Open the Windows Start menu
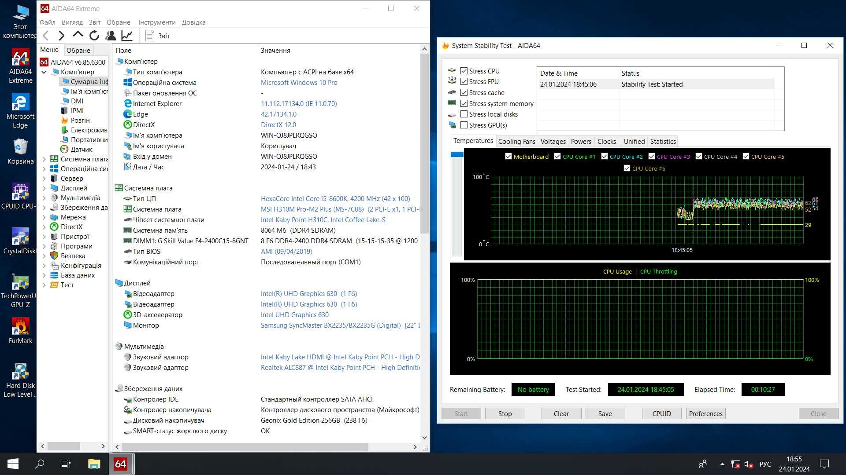The height and width of the screenshot is (475, 846). (13, 464)
